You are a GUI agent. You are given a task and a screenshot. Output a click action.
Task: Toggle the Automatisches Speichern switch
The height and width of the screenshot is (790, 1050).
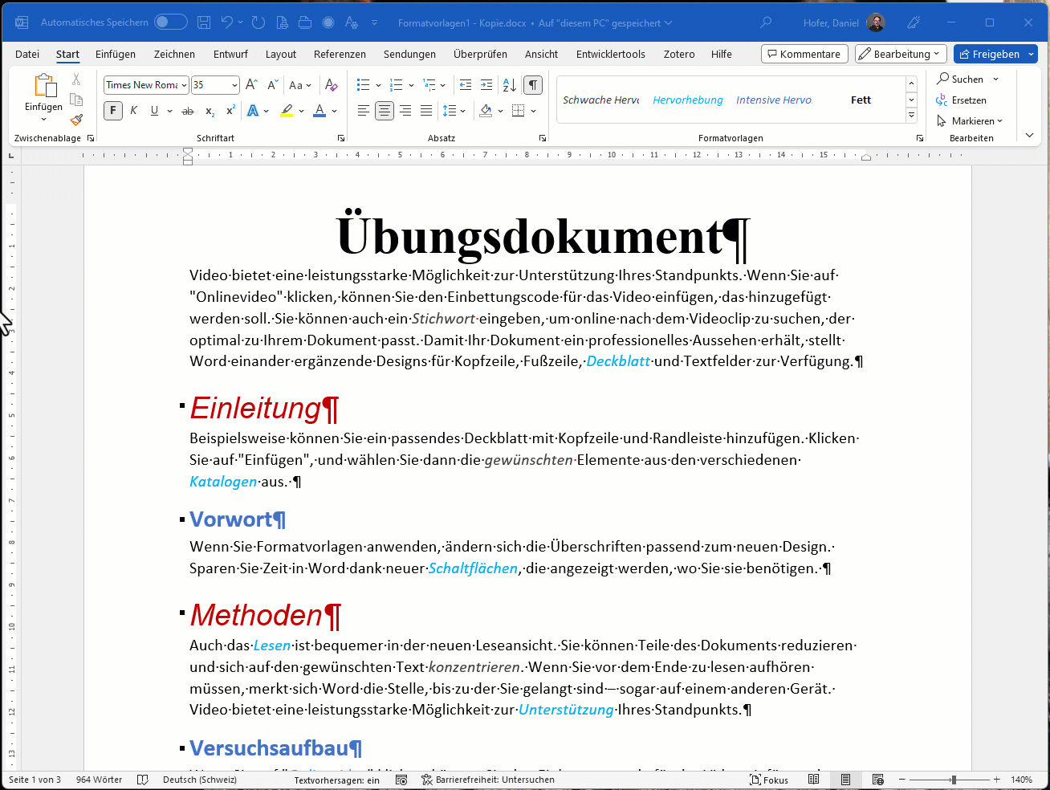[170, 22]
